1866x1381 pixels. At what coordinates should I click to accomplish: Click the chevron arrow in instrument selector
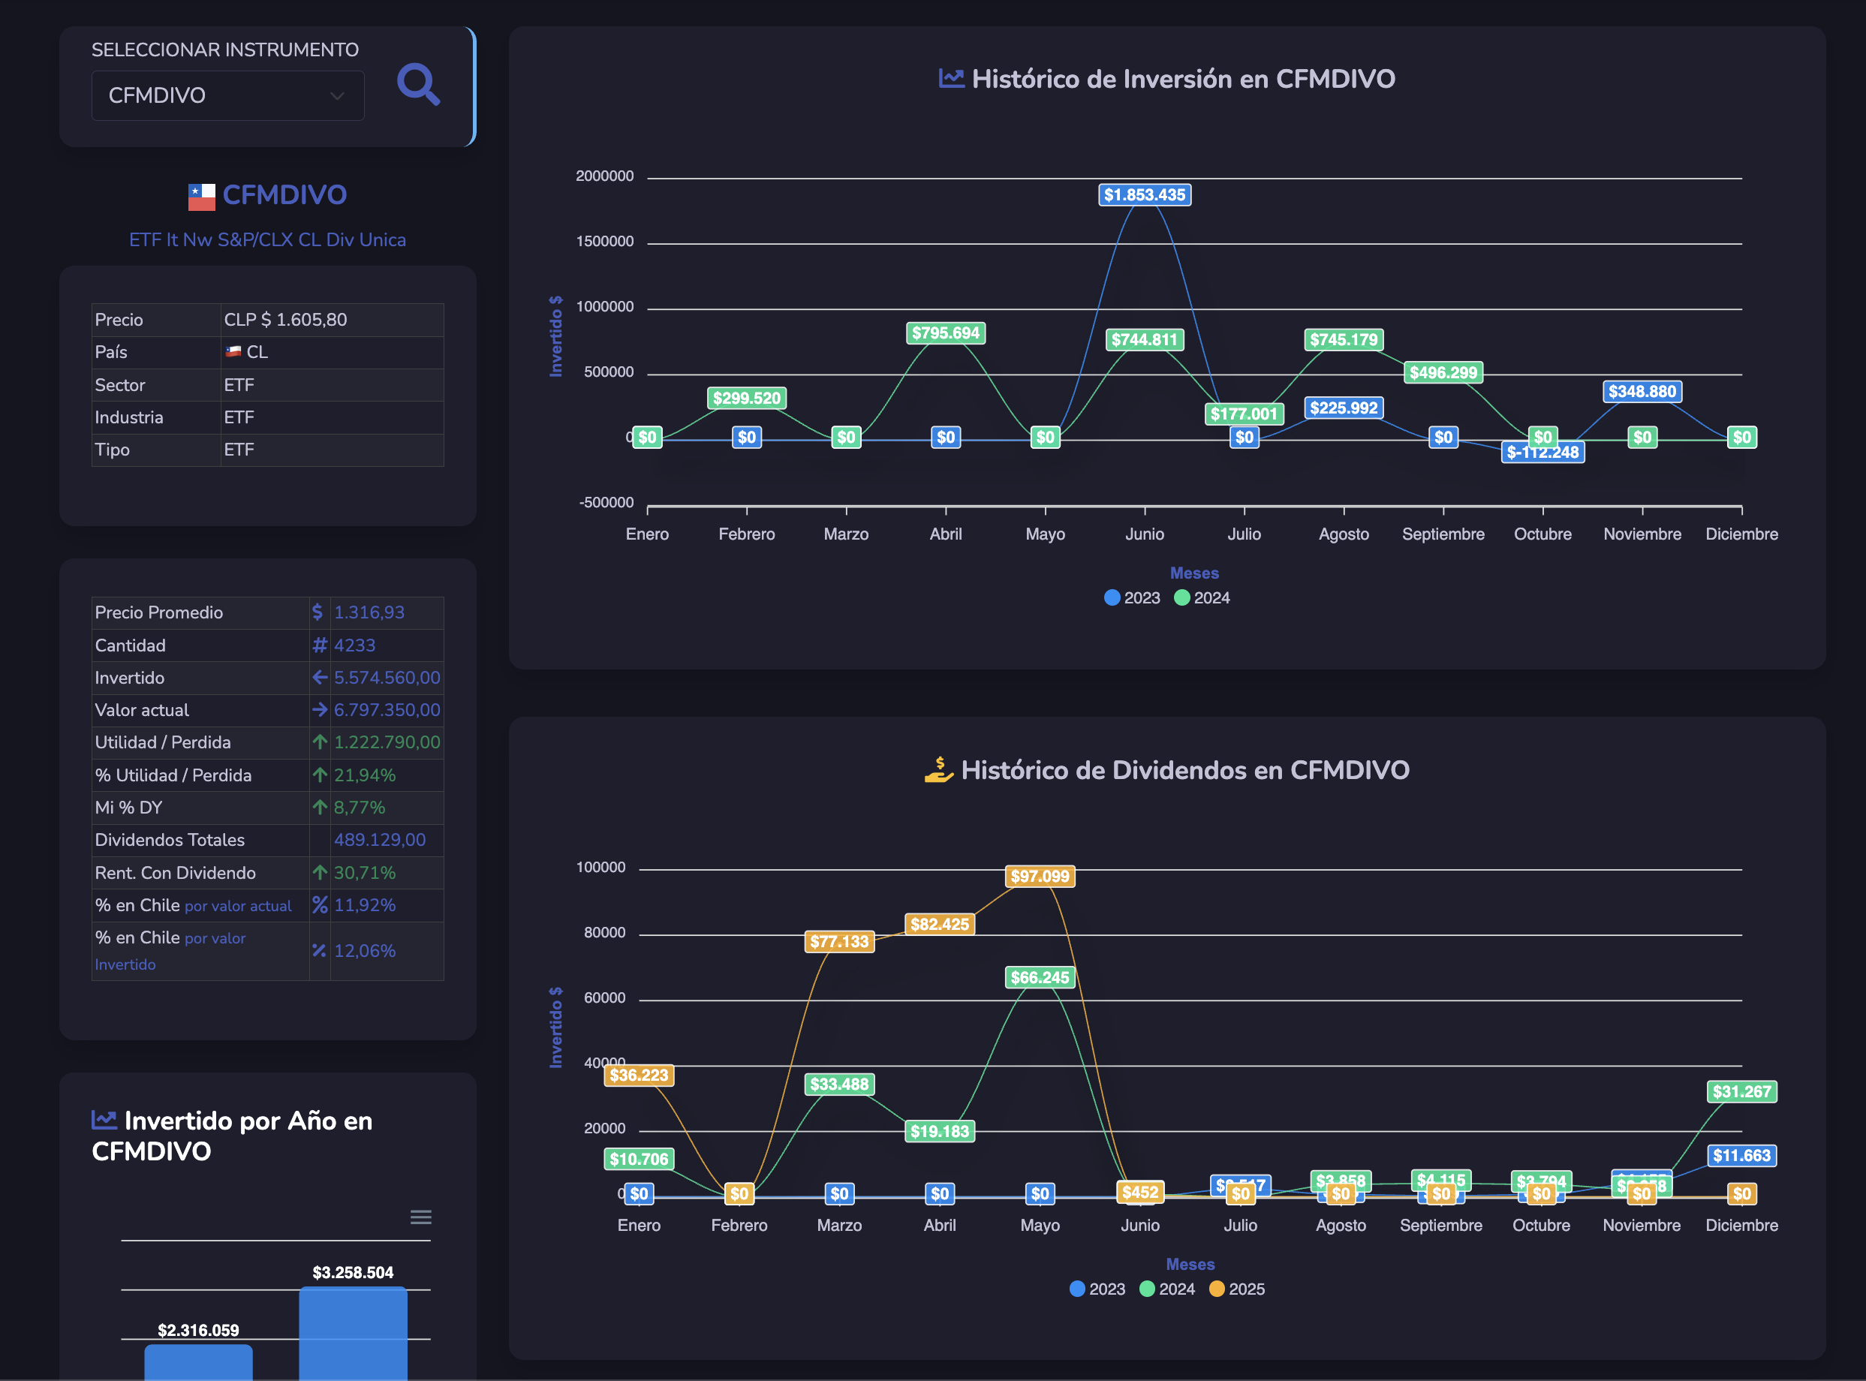pos(337,96)
